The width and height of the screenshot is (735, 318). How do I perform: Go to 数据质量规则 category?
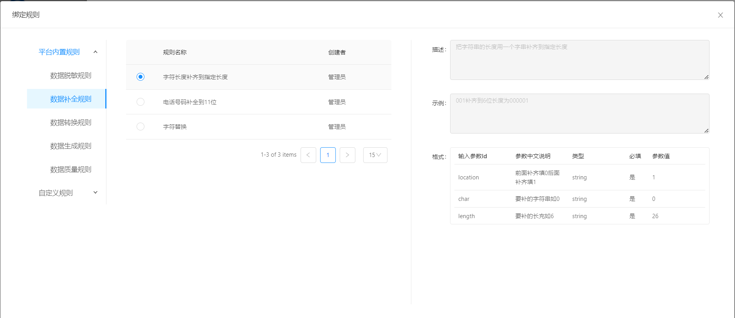pos(70,170)
